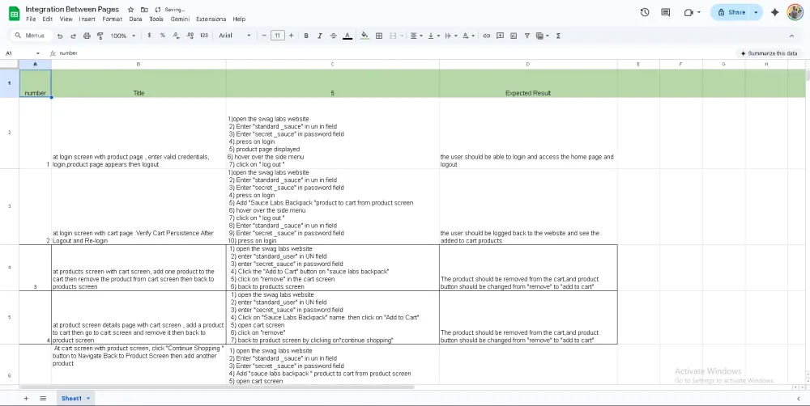This screenshot has width=810, height=406.
Task: Open the Functions sigma menu
Action: point(558,36)
